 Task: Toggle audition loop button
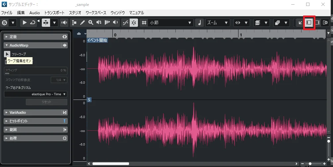33,22
